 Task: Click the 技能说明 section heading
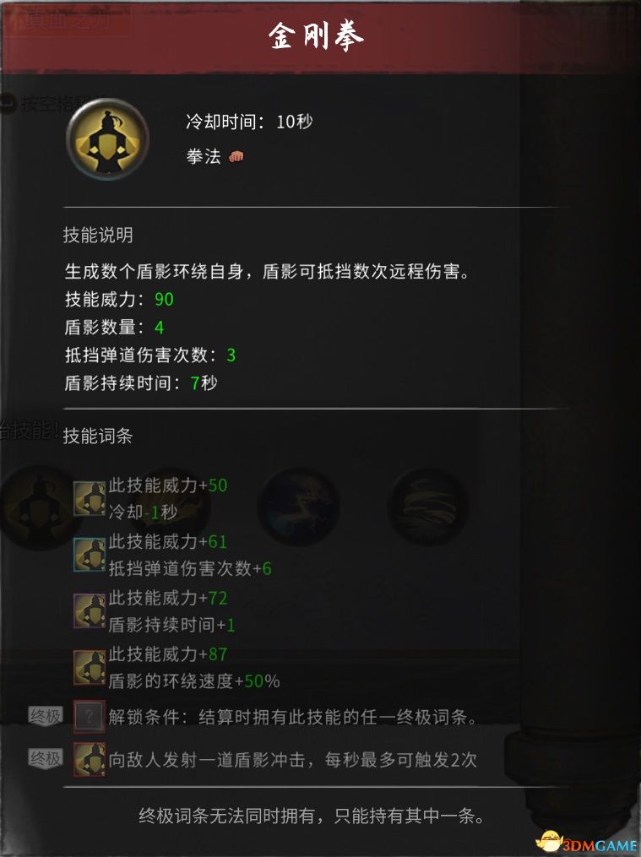(98, 235)
